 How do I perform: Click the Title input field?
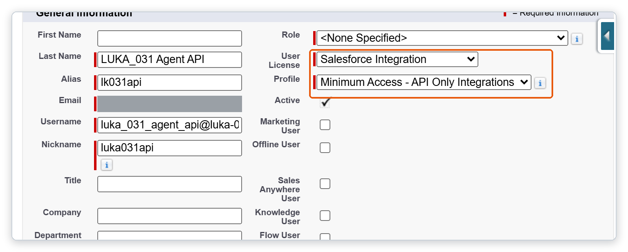(170, 184)
